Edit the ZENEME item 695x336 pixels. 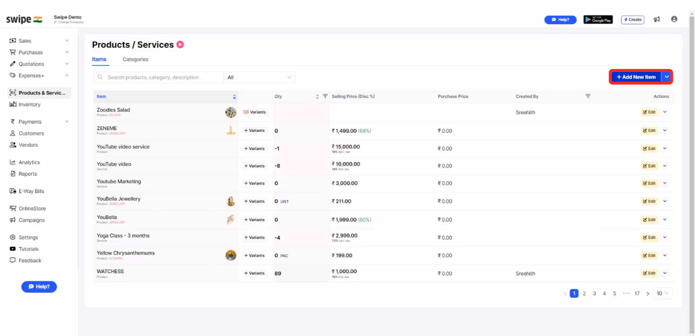[649, 130]
